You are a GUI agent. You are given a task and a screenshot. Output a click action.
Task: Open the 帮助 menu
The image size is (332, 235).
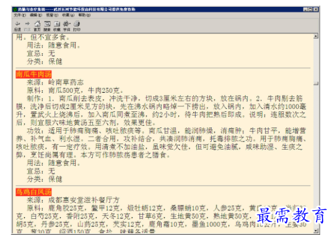pos(84,15)
